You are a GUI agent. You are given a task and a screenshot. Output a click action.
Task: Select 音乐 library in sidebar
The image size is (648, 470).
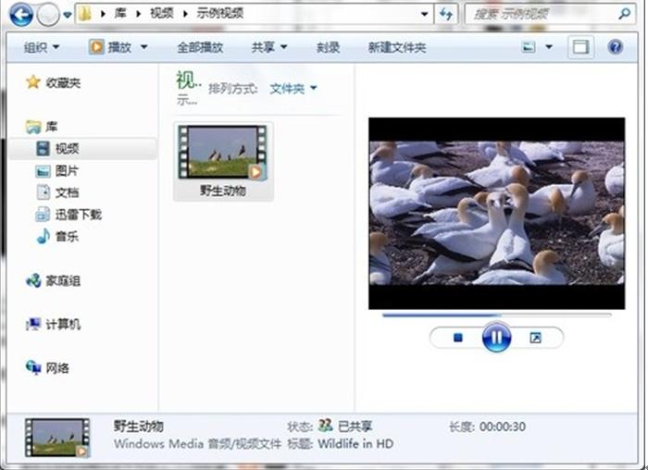point(66,237)
